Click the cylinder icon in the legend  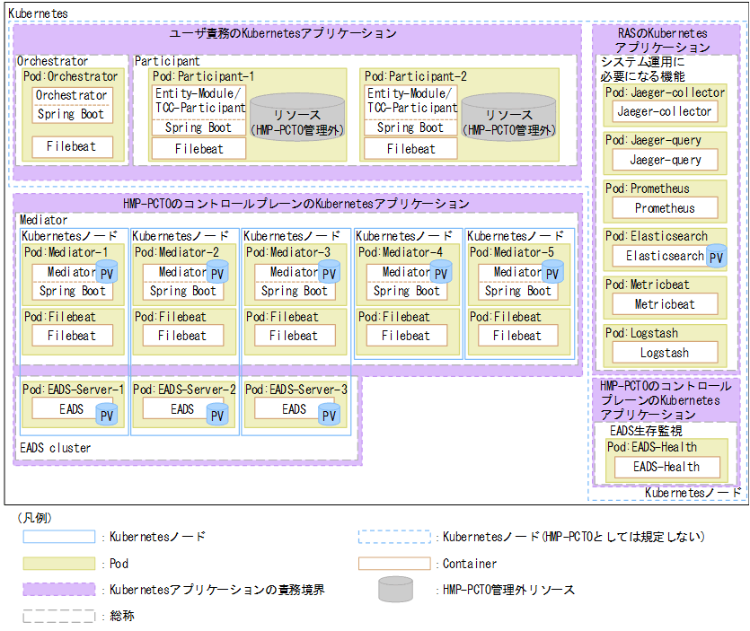coord(395,590)
